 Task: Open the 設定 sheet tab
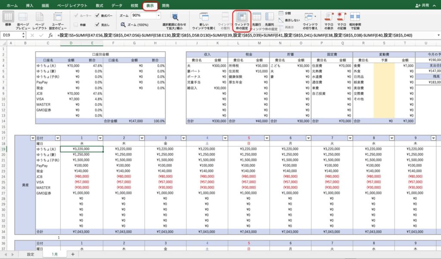pos(31,254)
